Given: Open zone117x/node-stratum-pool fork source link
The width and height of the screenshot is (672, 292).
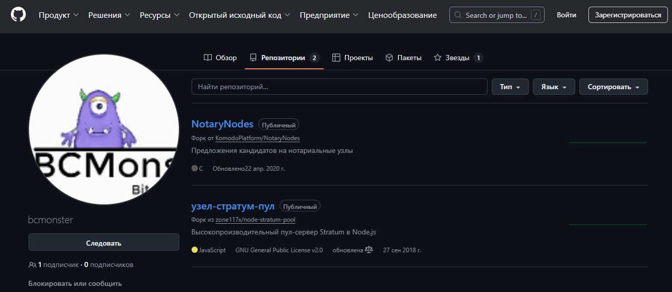Looking at the screenshot, I should pyautogui.click(x=255, y=220).
